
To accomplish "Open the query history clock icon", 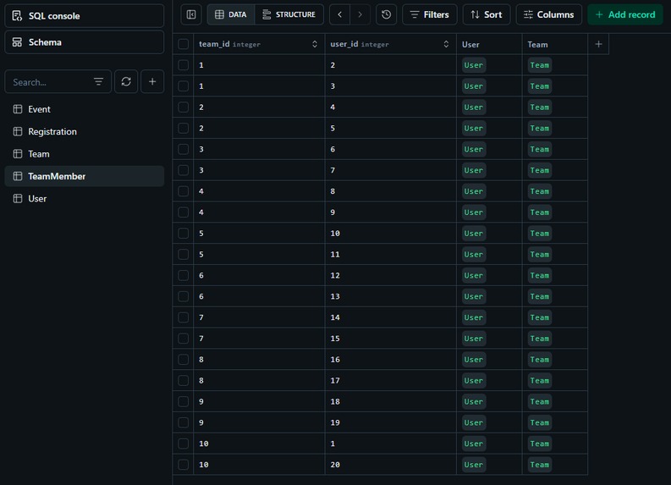I will coord(386,14).
